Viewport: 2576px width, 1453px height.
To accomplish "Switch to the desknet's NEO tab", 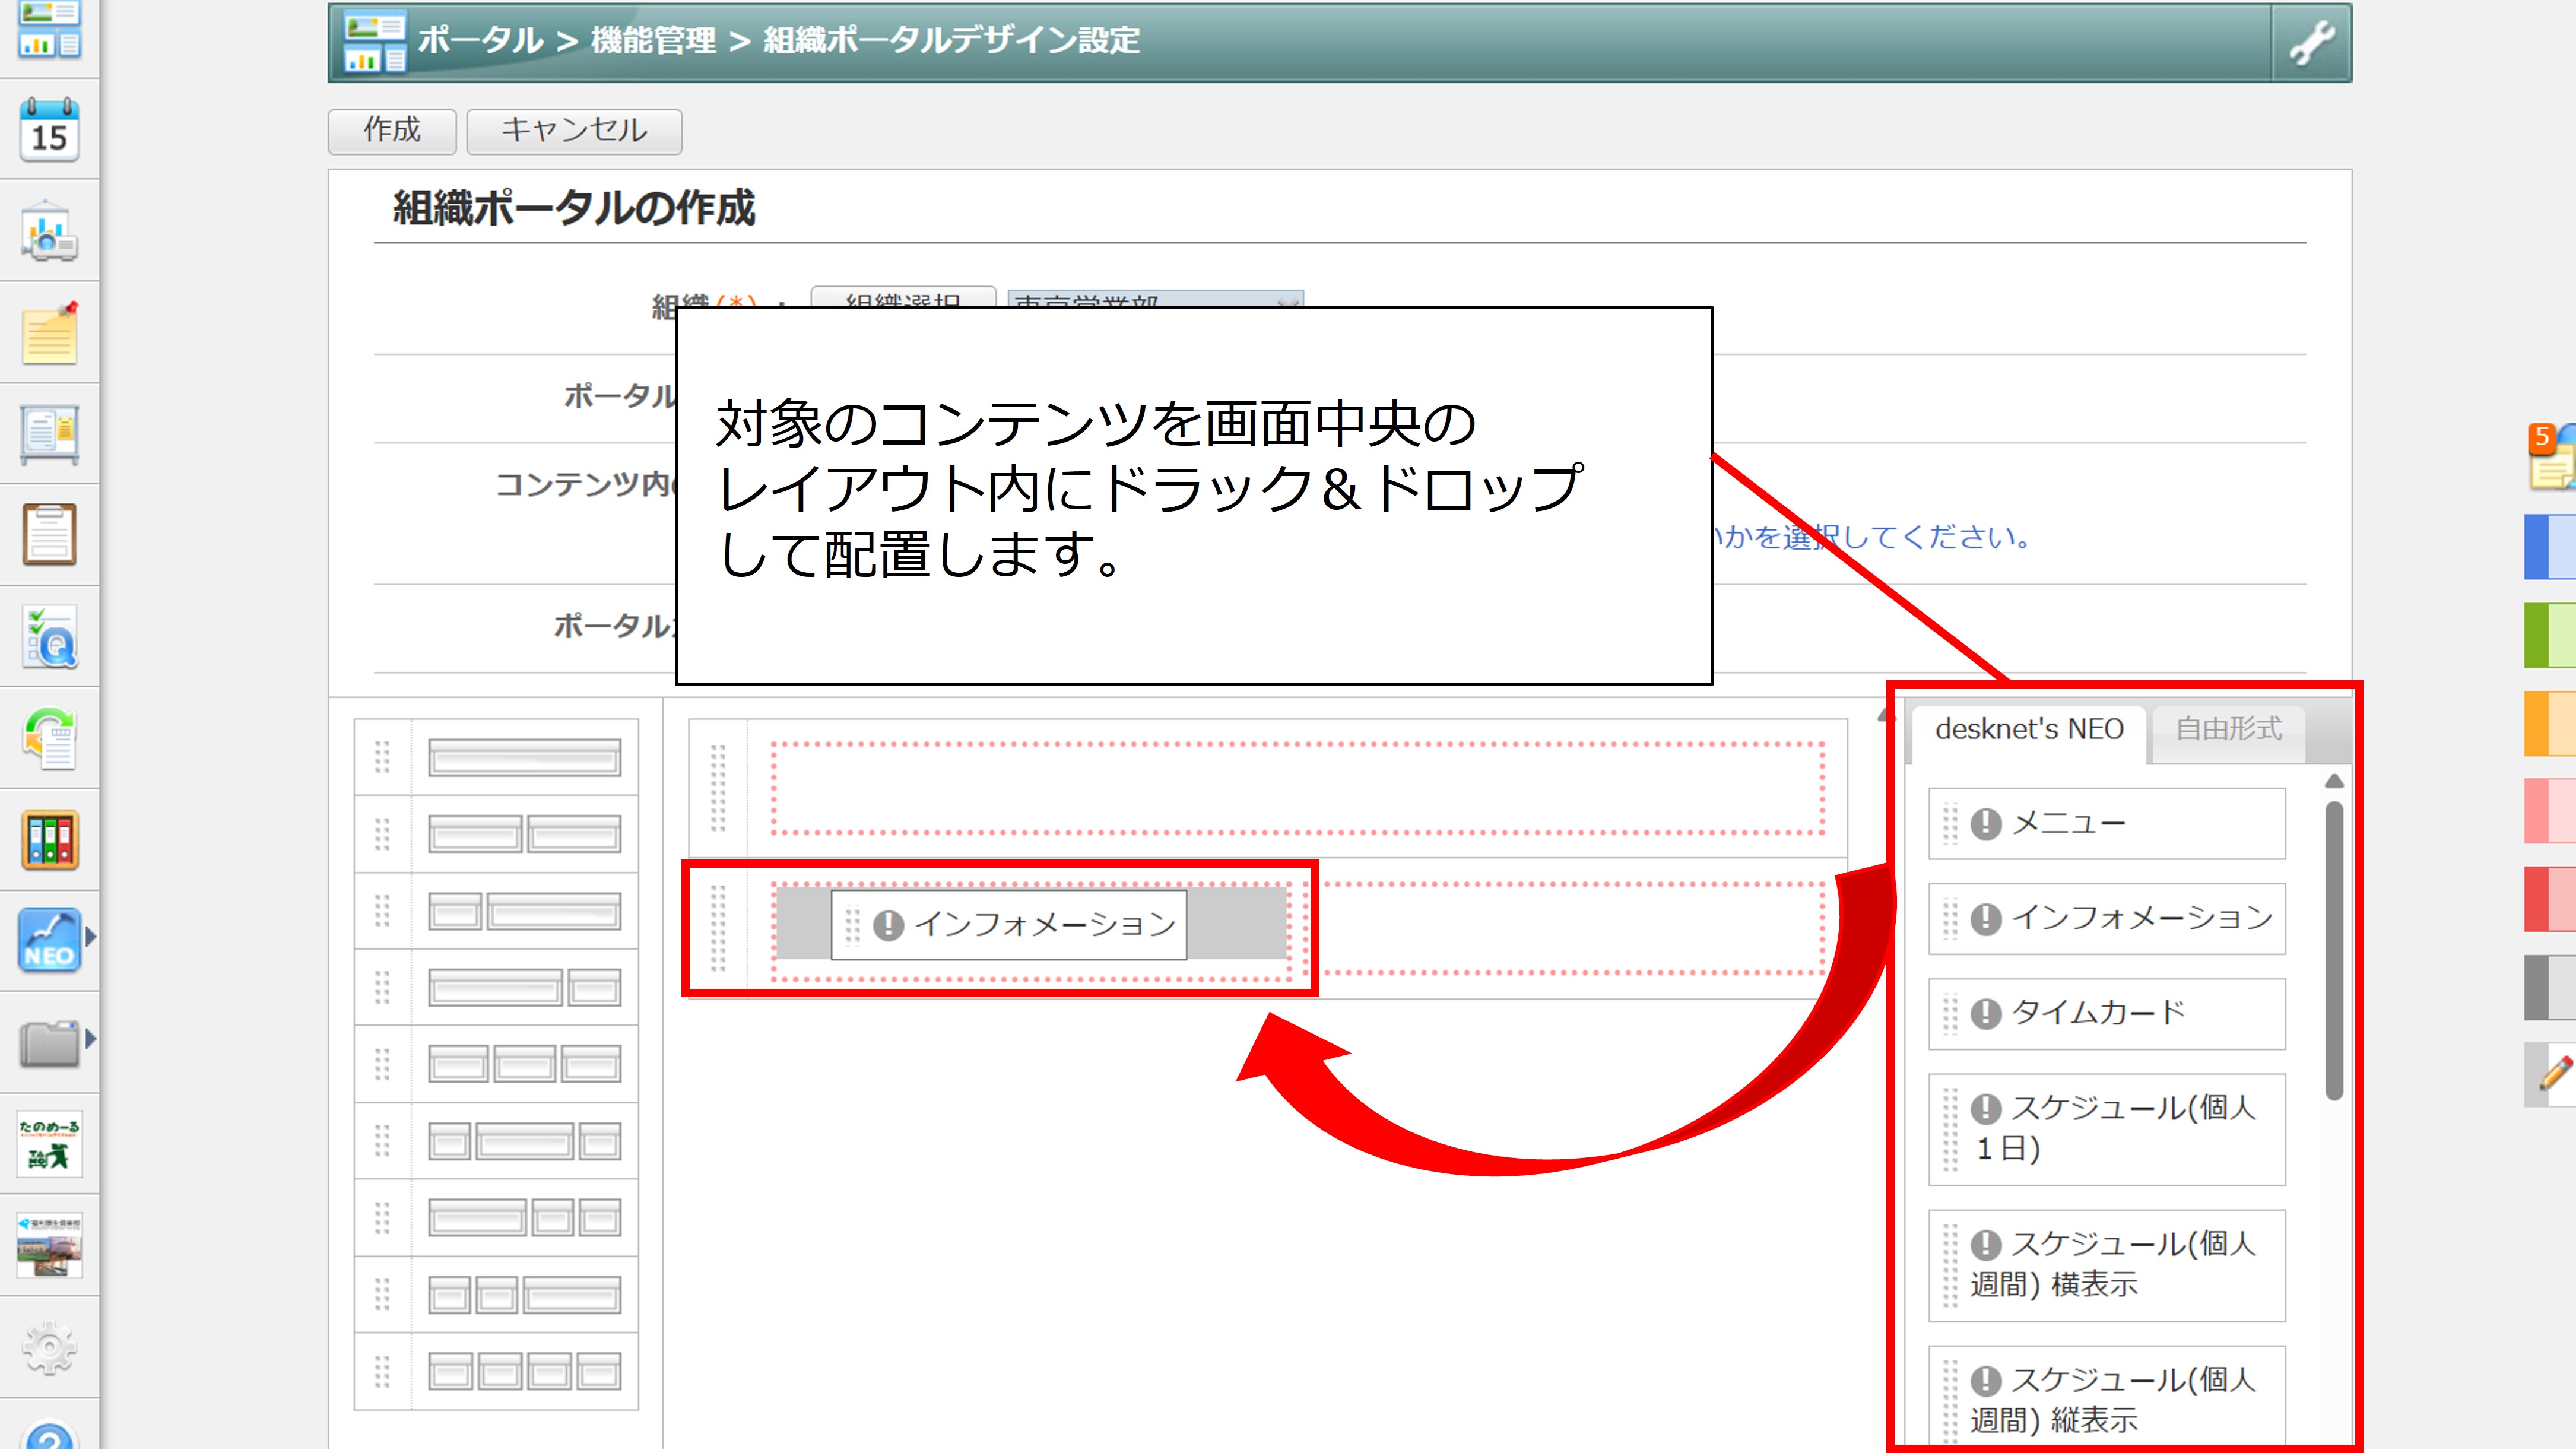I will tap(2028, 729).
